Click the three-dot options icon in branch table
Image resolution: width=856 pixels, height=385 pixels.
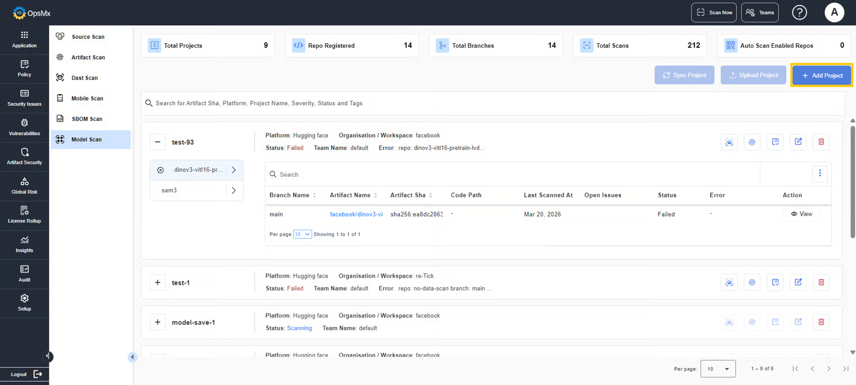819,173
